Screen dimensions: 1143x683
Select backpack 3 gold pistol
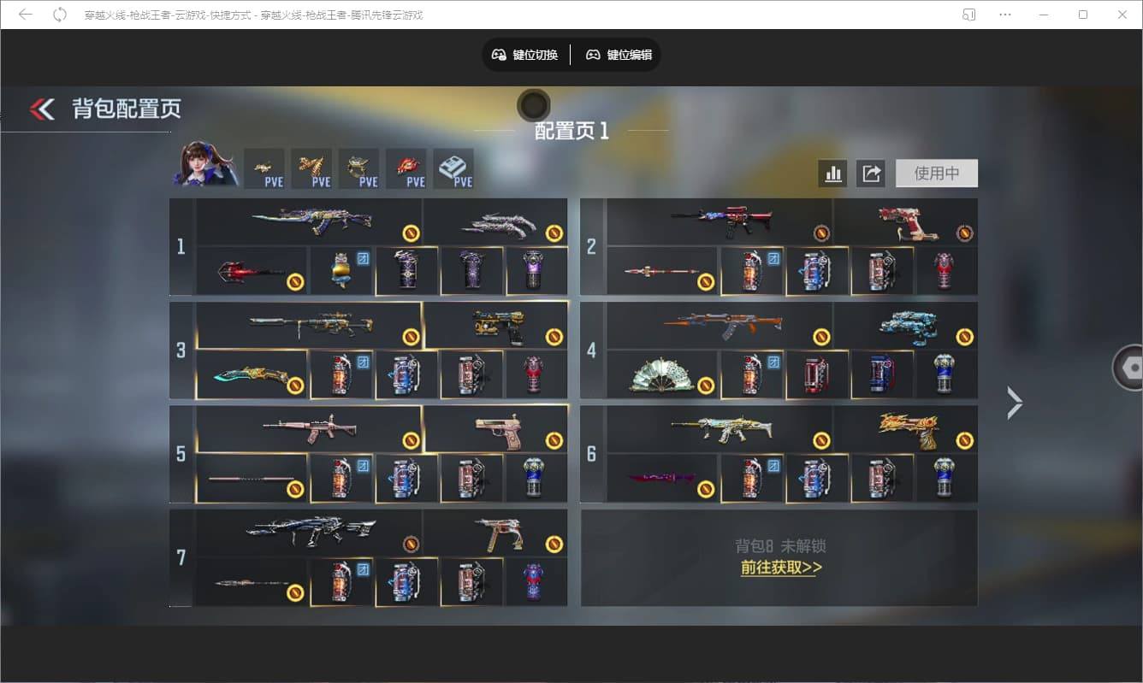495,326
